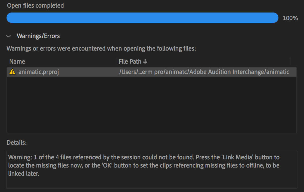Select the File Path column header

(131, 61)
